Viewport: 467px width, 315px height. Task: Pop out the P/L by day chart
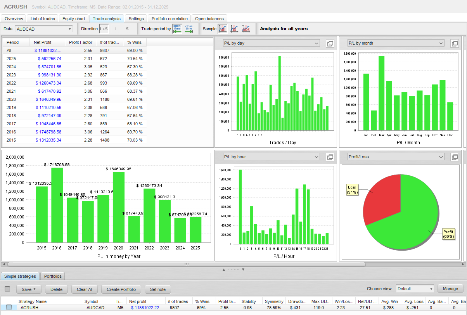(330, 43)
